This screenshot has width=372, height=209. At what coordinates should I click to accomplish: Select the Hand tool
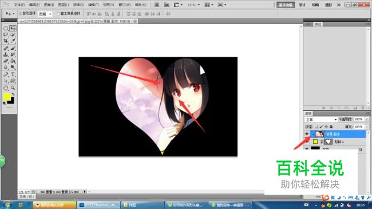coord(6,88)
